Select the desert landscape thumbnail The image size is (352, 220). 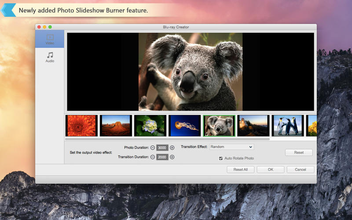[116, 126]
